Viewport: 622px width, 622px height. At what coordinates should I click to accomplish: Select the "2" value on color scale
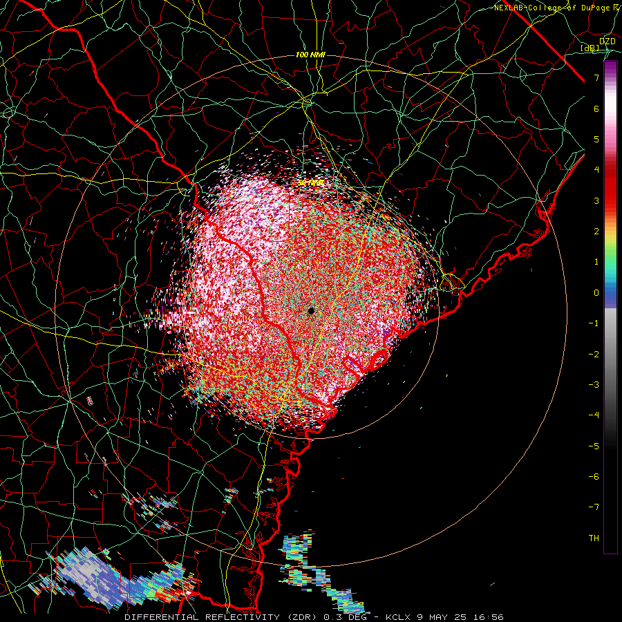596,232
